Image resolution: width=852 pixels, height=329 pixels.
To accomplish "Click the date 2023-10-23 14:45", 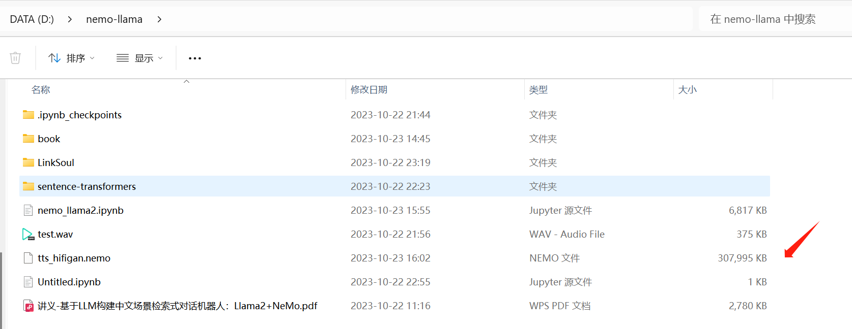I will coord(390,139).
